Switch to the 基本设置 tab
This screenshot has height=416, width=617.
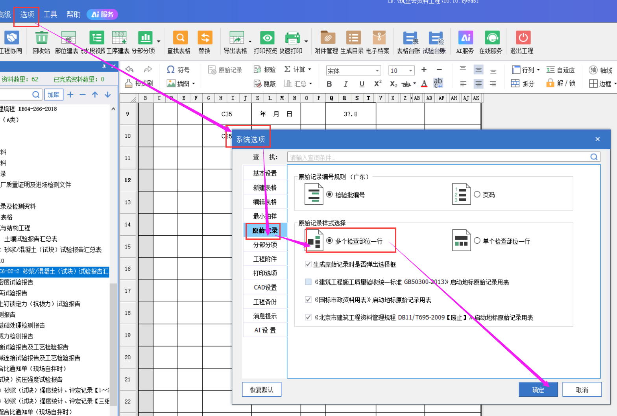coord(265,173)
